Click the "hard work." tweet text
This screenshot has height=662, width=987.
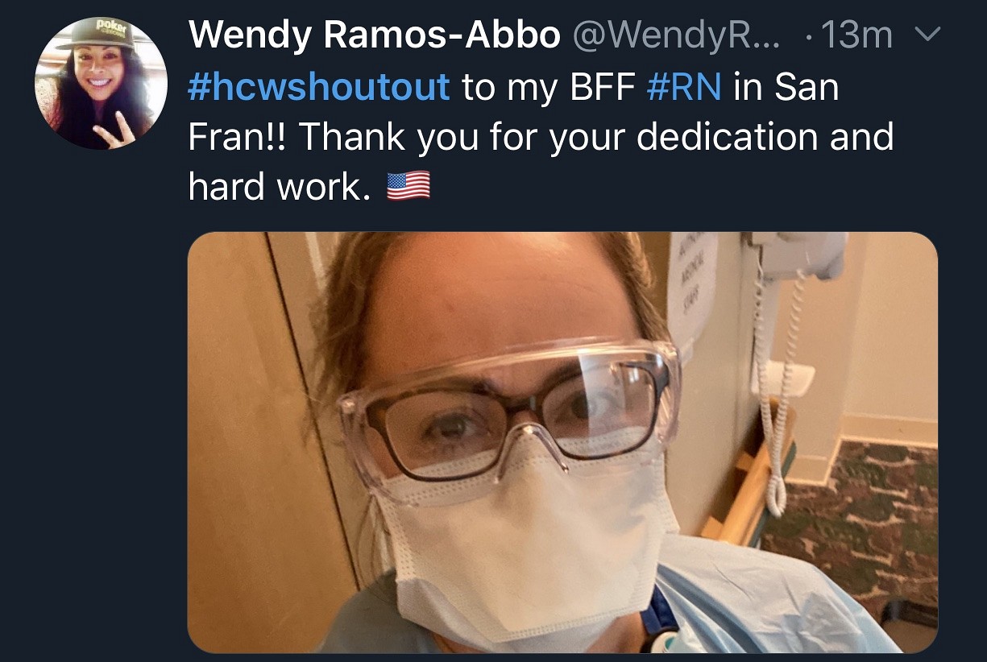pos(279,187)
